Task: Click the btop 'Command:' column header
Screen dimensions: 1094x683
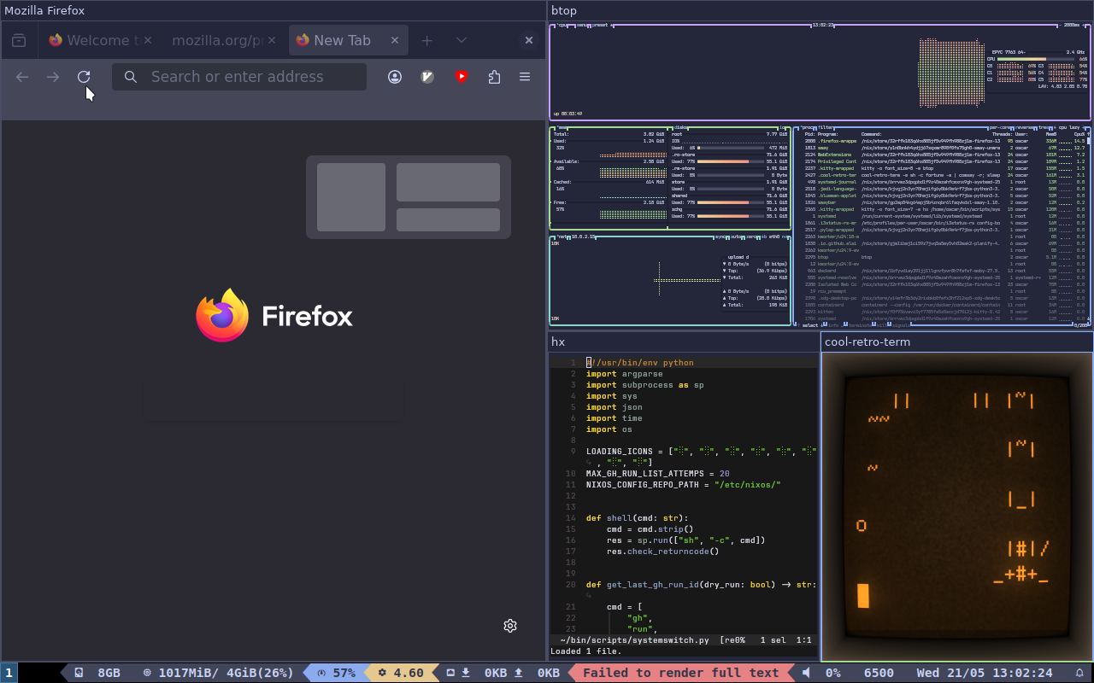Action: (x=872, y=134)
